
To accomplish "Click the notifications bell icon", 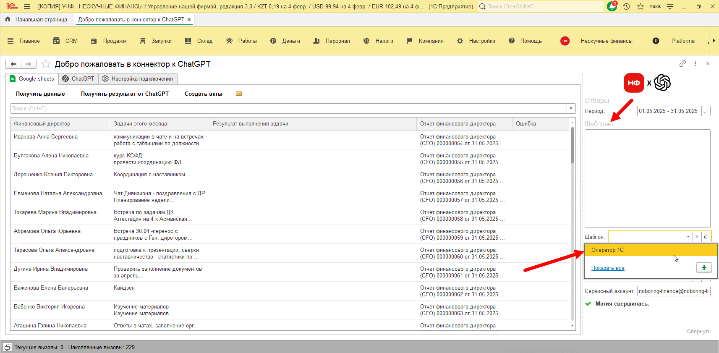I will pyautogui.click(x=612, y=7).
